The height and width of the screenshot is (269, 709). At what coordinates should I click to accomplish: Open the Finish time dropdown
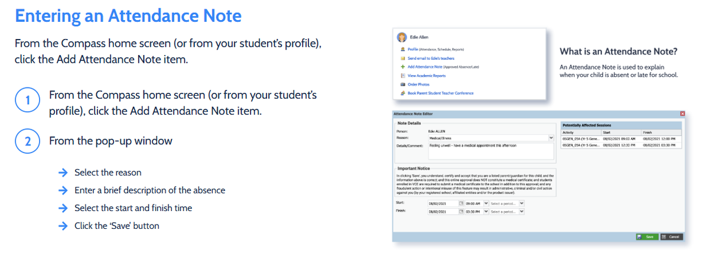point(486,212)
